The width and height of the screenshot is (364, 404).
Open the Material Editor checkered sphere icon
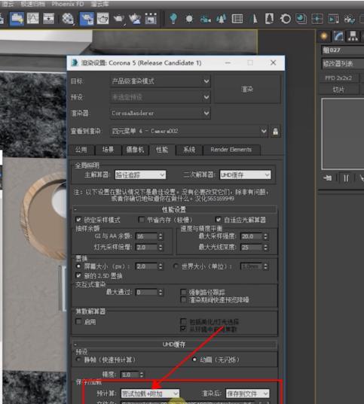[x=68, y=19]
